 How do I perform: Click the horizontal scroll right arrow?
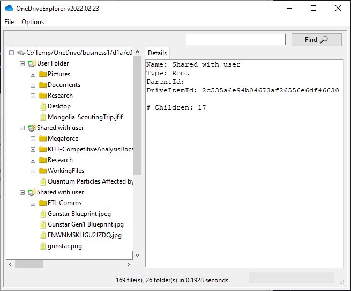[129, 265]
